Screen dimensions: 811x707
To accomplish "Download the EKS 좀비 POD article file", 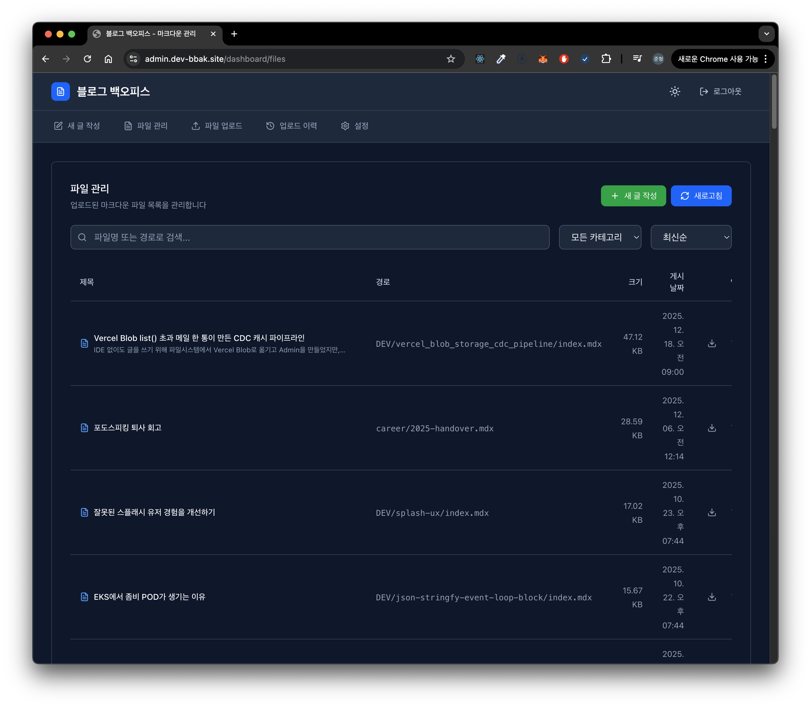I will [x=712, y=597].
